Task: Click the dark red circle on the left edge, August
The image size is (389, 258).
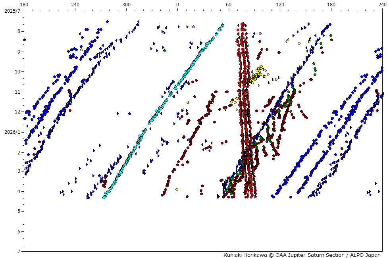Action: 24,40
